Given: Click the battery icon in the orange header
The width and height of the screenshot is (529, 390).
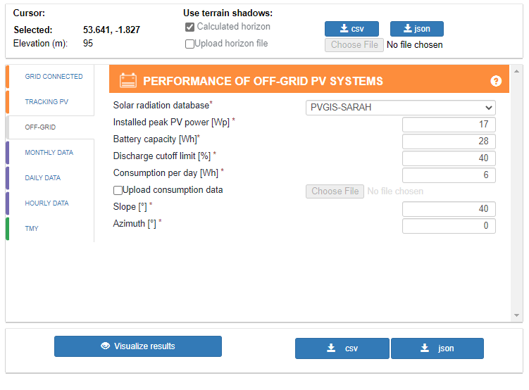Looking at the screenshot, I should point(128,80).
